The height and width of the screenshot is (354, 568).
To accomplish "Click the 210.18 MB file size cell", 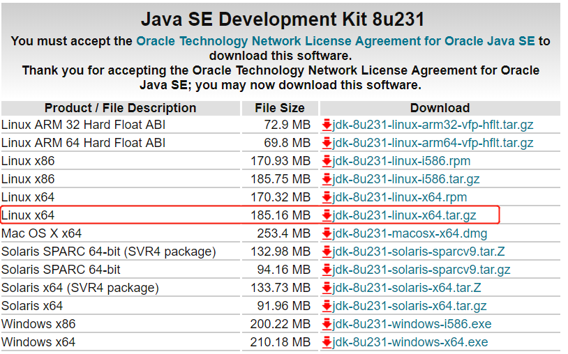I will tap(281, 341).
